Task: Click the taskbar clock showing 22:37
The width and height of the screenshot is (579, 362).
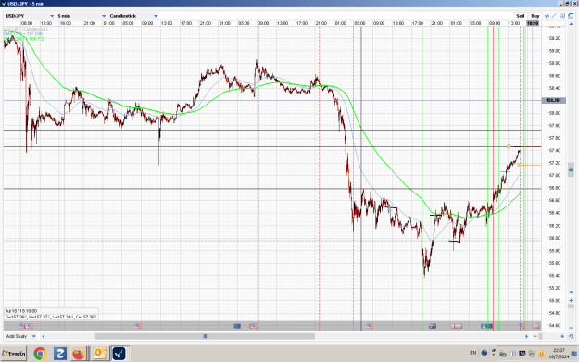Action: tap(559, 353)
